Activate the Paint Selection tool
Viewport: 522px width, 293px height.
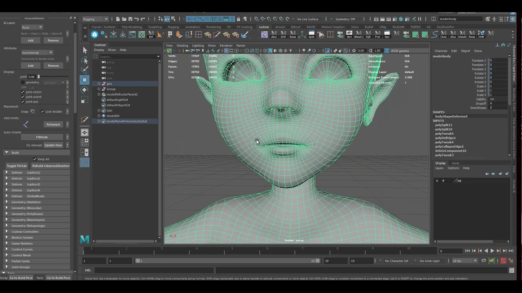84,70
